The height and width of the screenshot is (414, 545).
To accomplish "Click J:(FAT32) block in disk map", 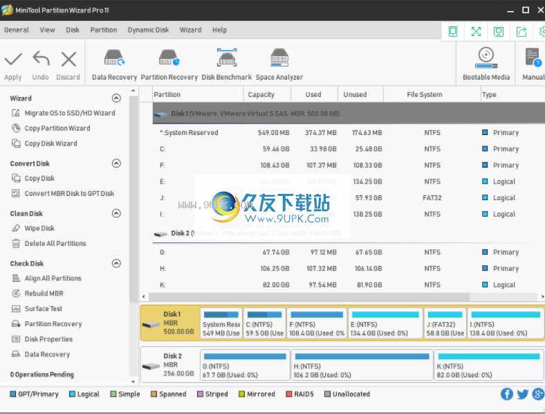I will click(x=445, y=323).
